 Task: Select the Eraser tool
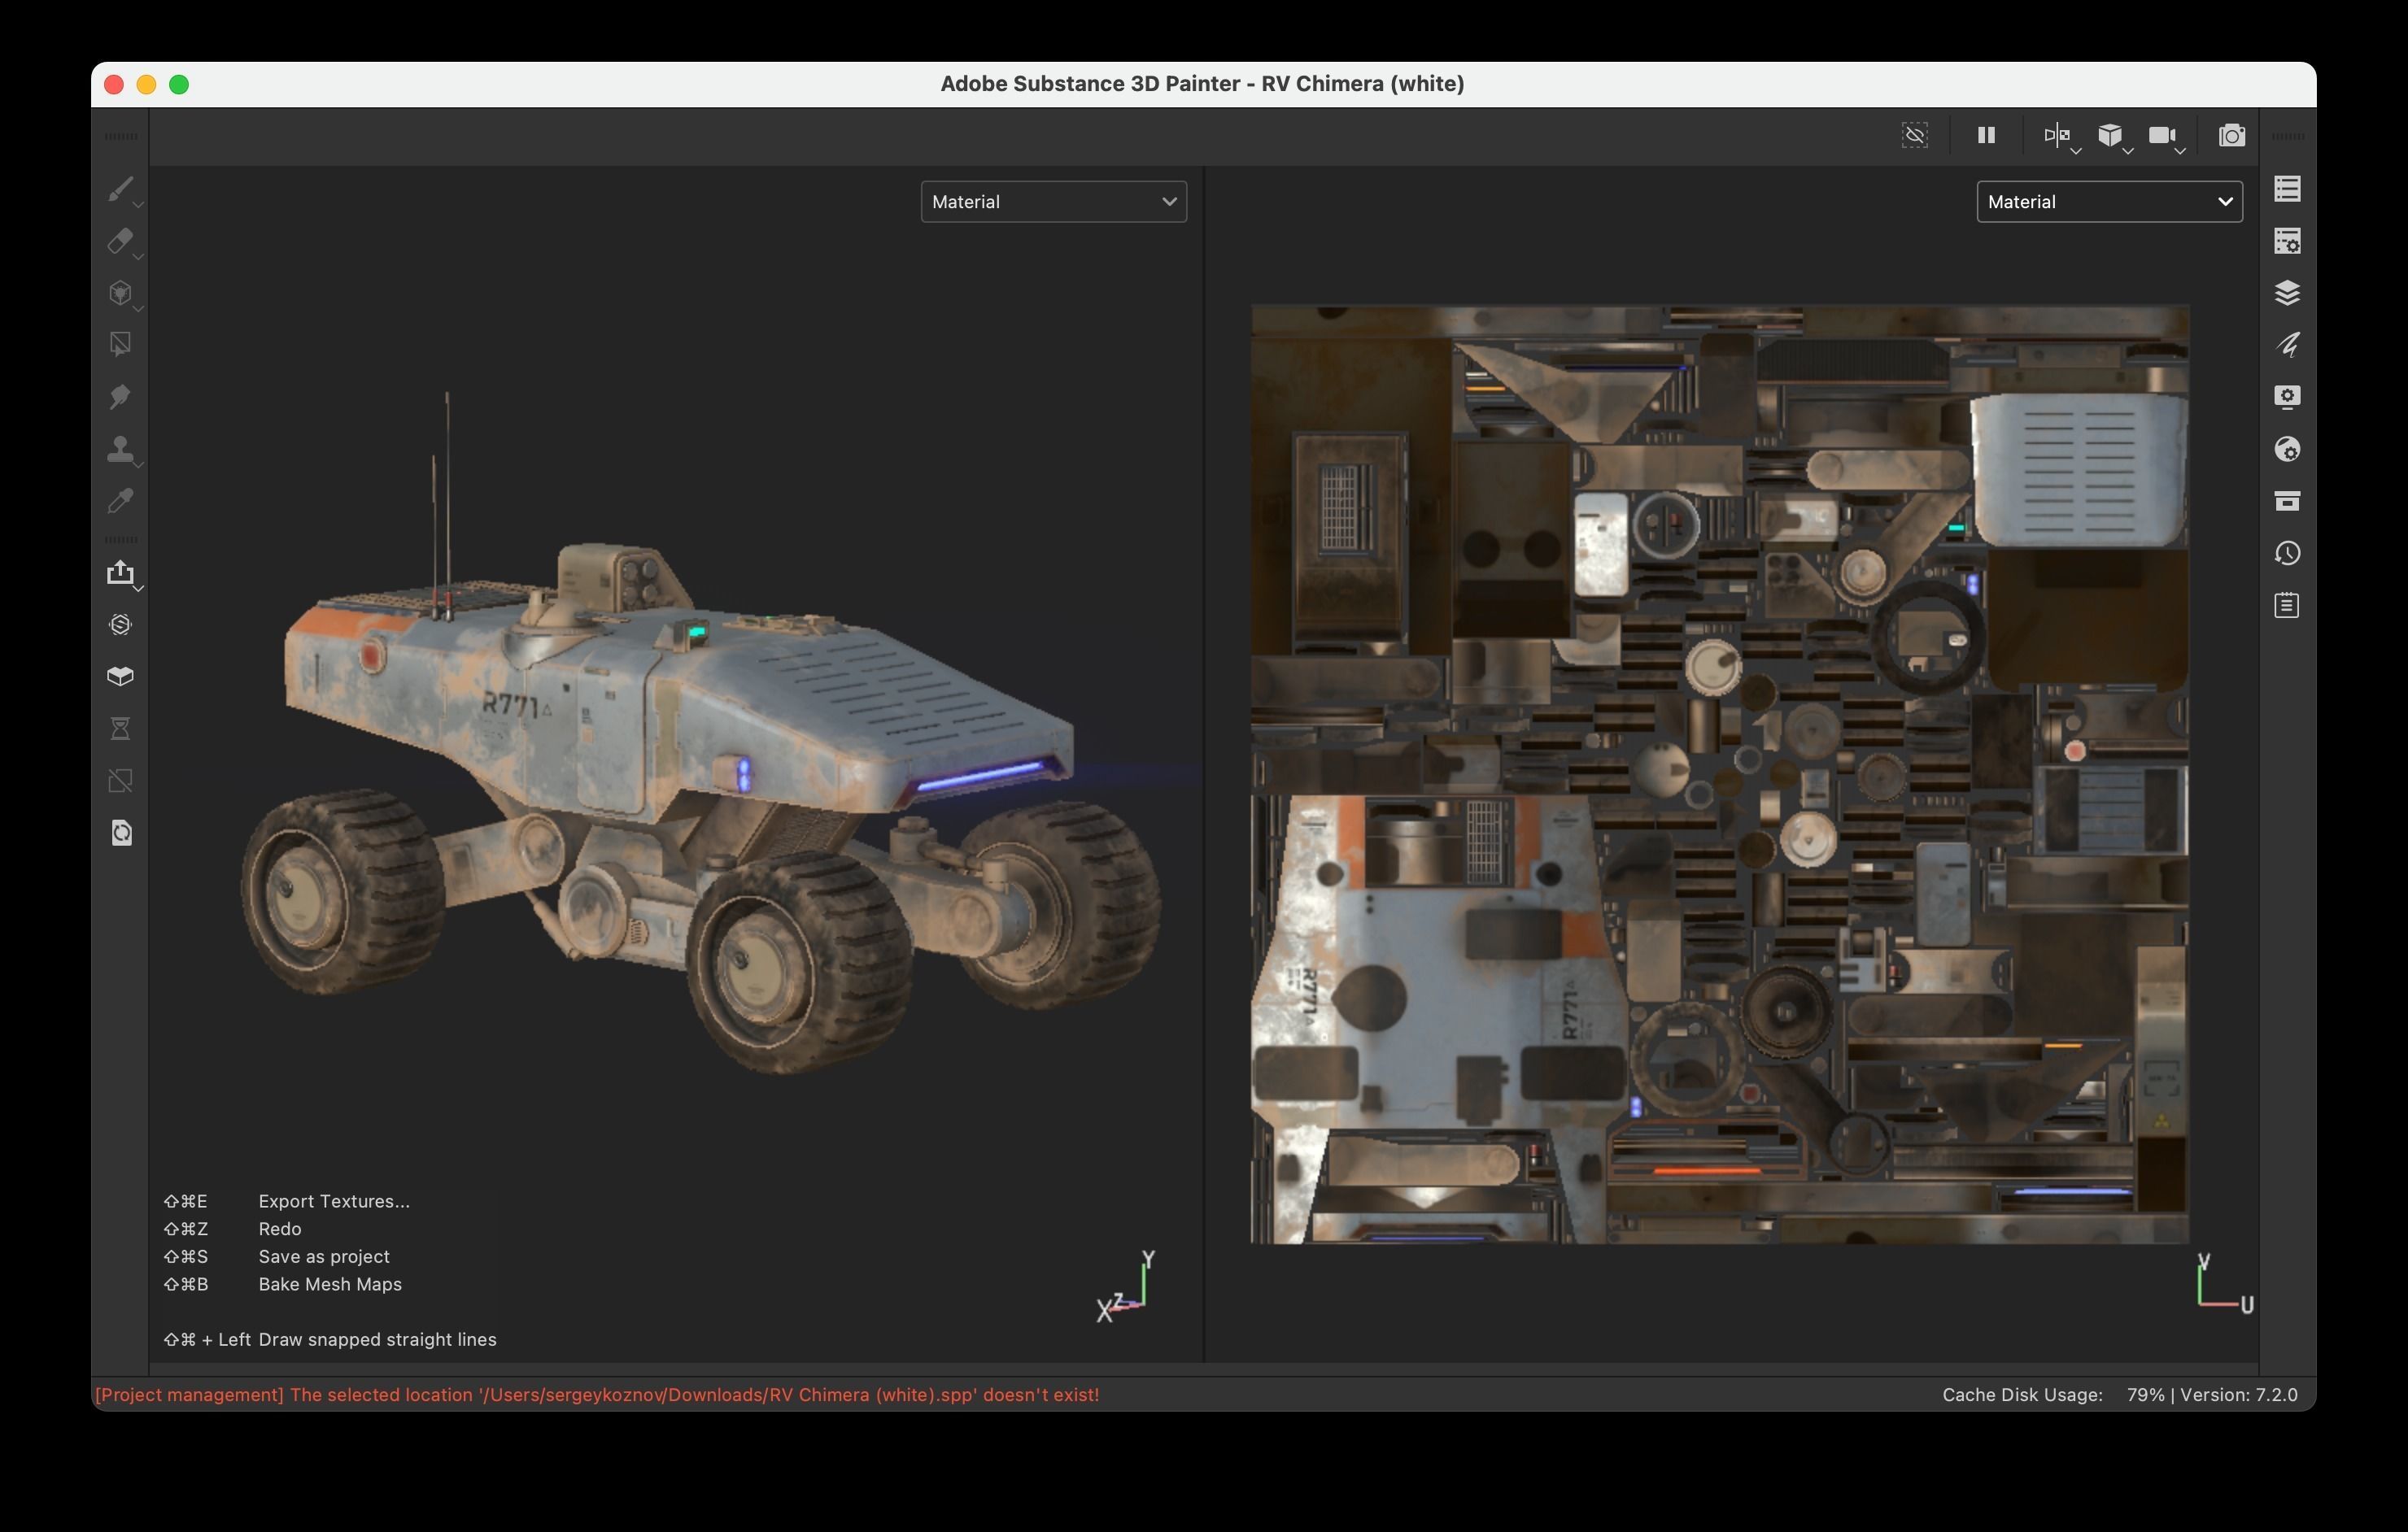[120, 240]
